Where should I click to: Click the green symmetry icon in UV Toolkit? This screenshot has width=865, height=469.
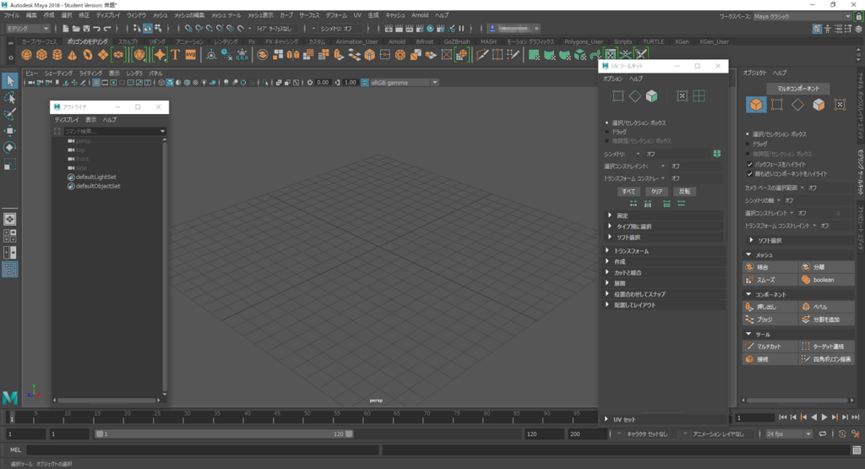(716, 154)
